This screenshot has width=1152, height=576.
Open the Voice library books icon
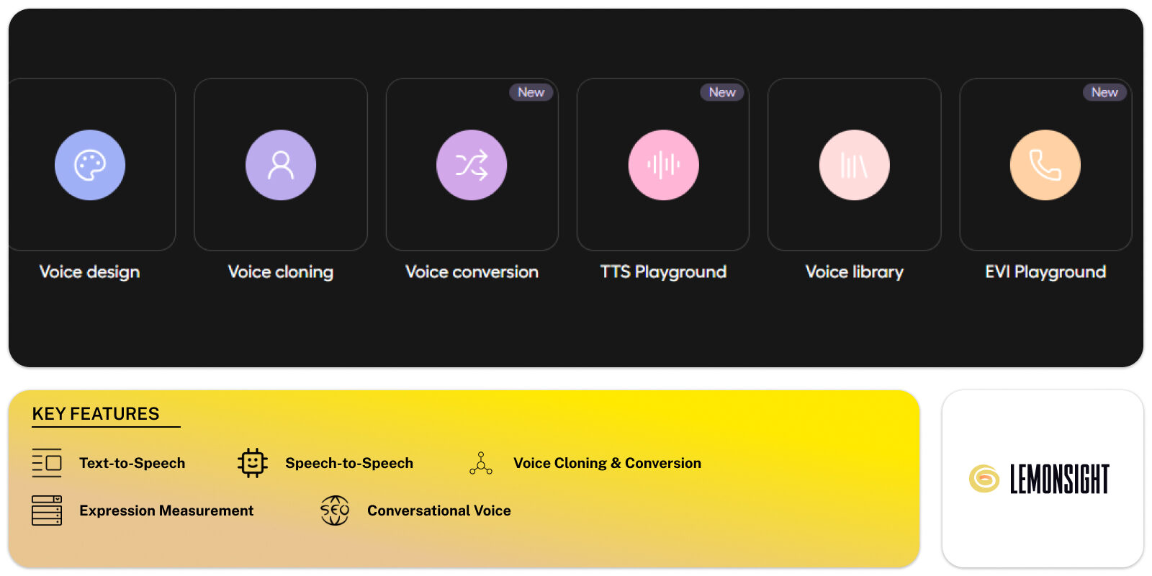tap(854, 165)
